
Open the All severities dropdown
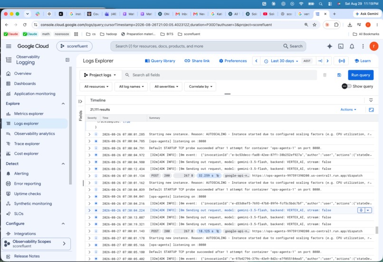click(x=166, y=86)
